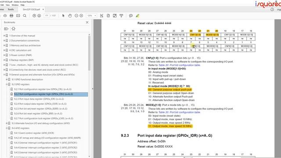Screen dimensions: 281x158
Task: Zoom in with the plus icon
Action: [x=81, y=16]
